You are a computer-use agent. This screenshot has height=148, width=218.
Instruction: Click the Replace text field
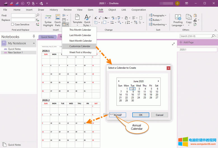(23, 20)
